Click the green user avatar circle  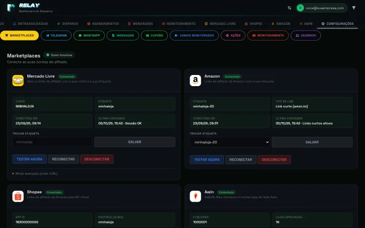tap(300, 8)
